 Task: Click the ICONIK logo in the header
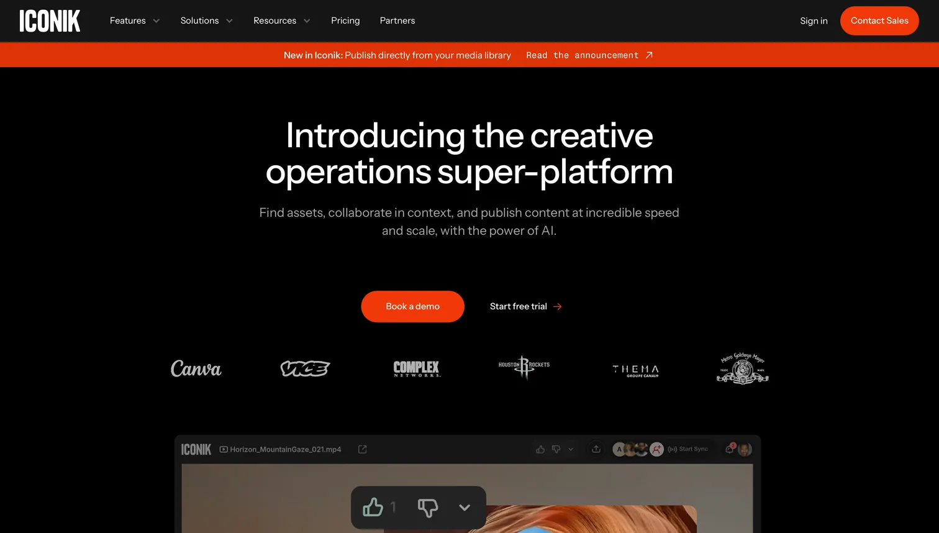tap(50, 21)
